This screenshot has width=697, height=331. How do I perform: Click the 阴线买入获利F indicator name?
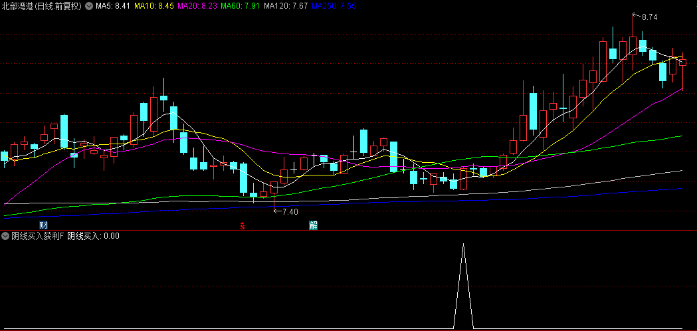click(x=38, y=236)
